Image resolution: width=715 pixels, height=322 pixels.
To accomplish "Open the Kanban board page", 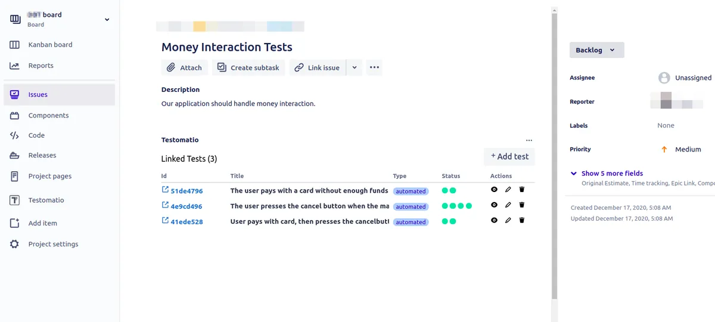I will (x=50, y=45).
